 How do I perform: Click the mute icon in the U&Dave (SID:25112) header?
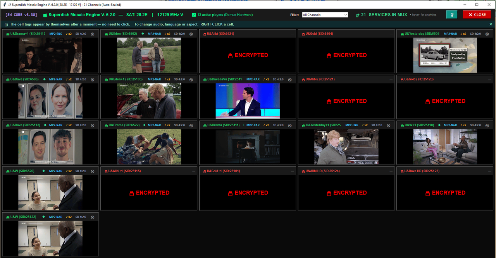tap(93, 126)
